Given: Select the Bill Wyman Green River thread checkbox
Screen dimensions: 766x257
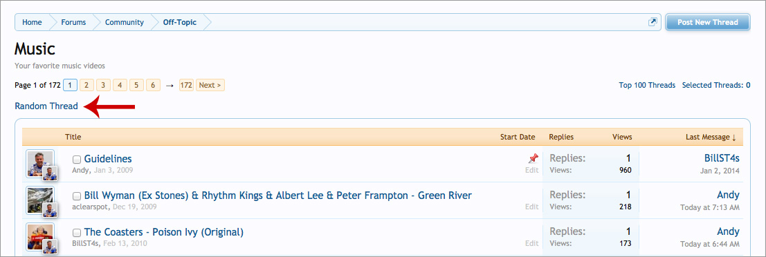Looking at the screenshot, I should [x=77, y=196].
